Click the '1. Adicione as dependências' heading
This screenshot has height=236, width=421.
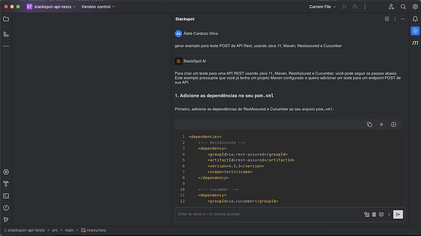224,95
